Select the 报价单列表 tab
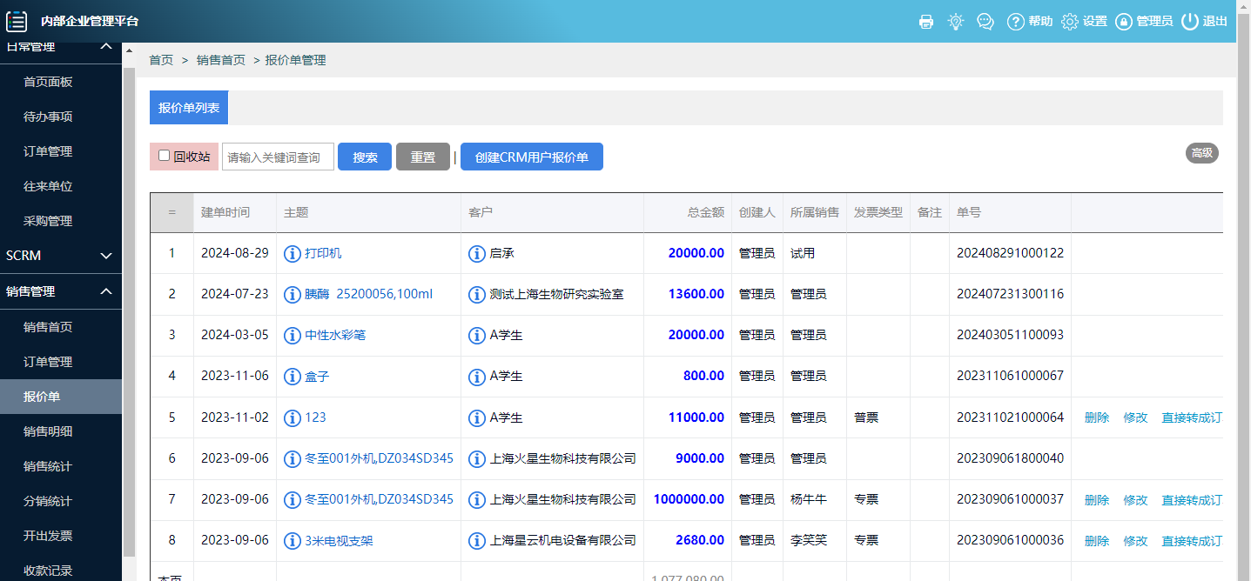 tap(189, 108)
